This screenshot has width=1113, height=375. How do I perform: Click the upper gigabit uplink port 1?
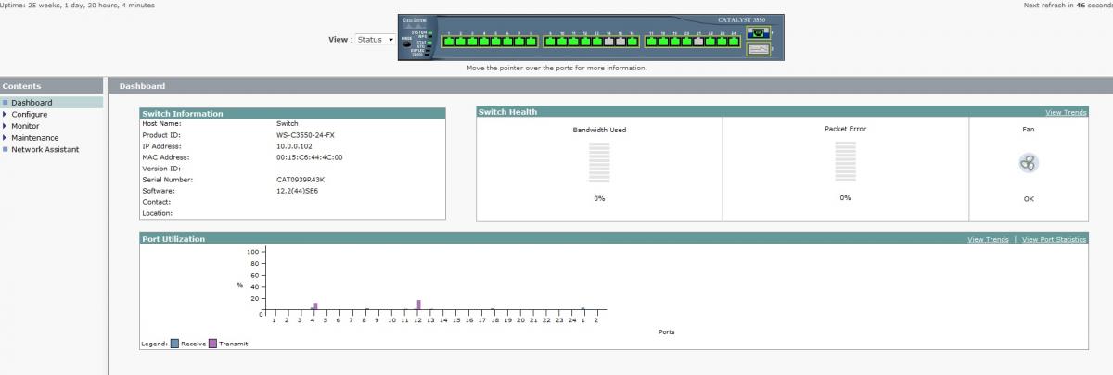(x=757, y=32)
